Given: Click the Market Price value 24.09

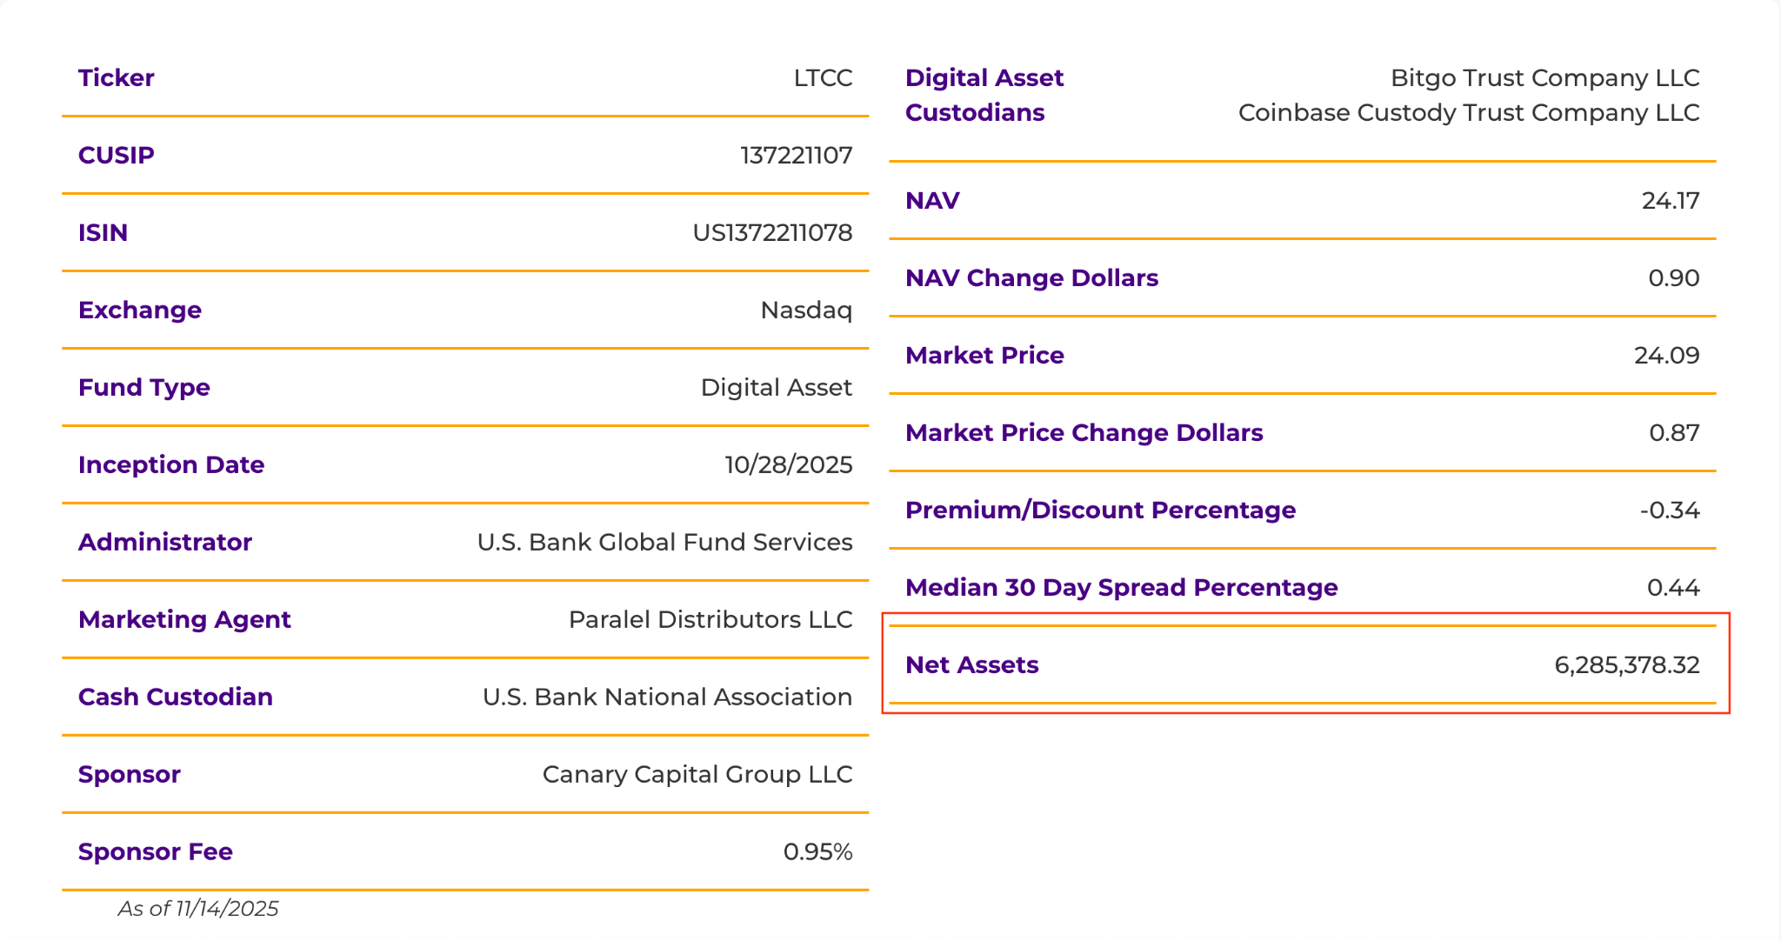Looking at the screenshot, I should click(1666, 356).
